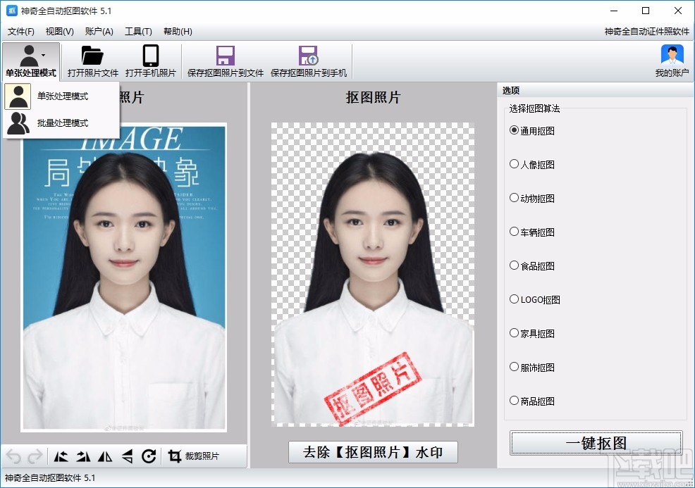Open 我的账户 avatar icon

tap(672, 56)
